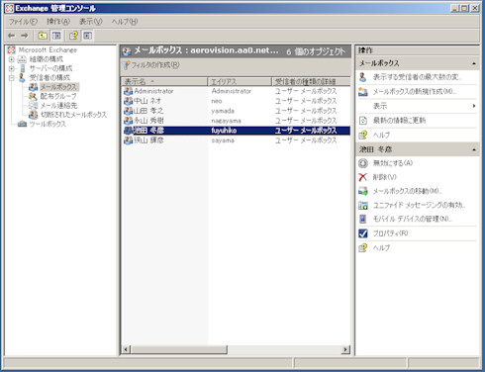This screenshot has height=372, width=485.
Task: Select 配布グループ node in the tree
Action: (x=58, y=96)
